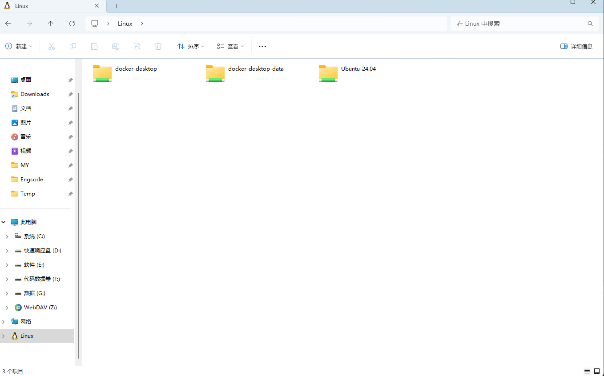The height and width of the screenshot is (376, 604).
Task: Expand the WebDAV (Z:) drive node
Action: click(7, 308)
